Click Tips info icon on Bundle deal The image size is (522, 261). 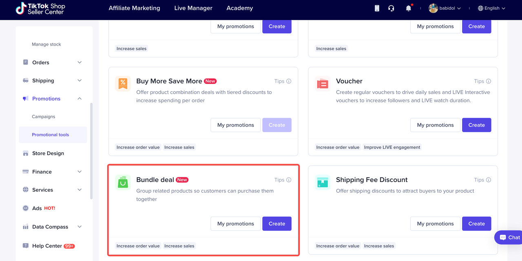(289, 180)
